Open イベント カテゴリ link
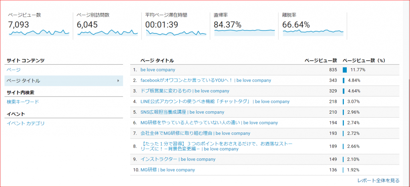 (x=26, y=124)
